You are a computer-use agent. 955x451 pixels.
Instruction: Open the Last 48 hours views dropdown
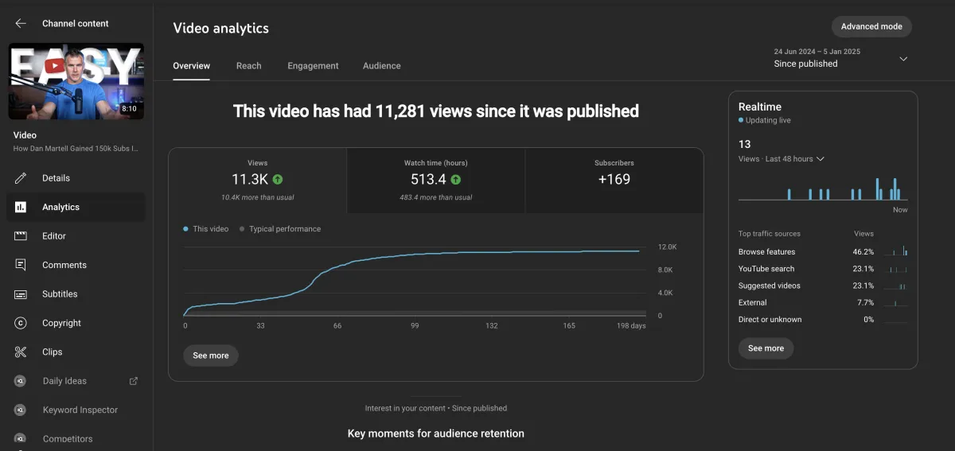point(820,159)
